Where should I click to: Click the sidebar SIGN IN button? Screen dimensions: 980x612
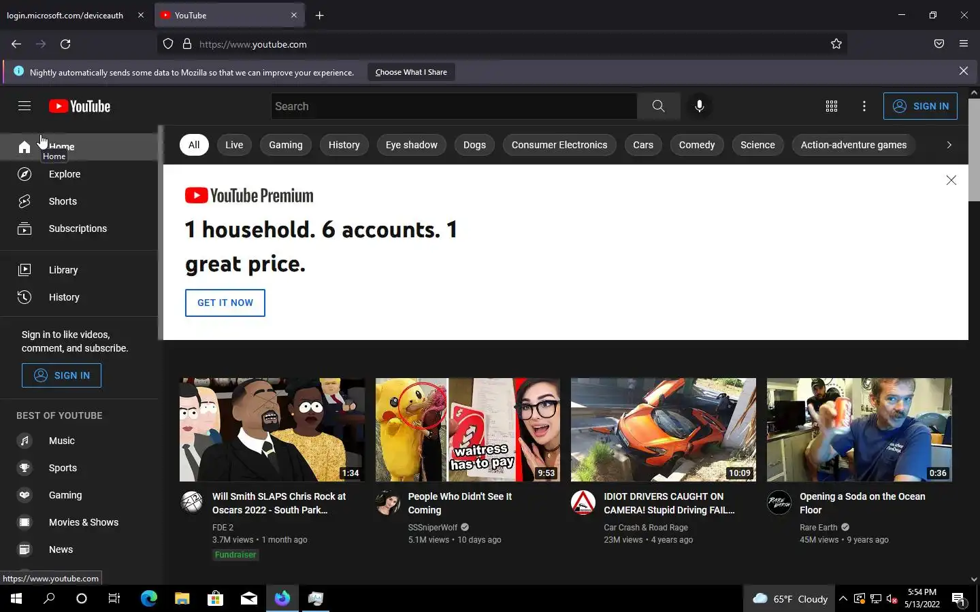61,375
